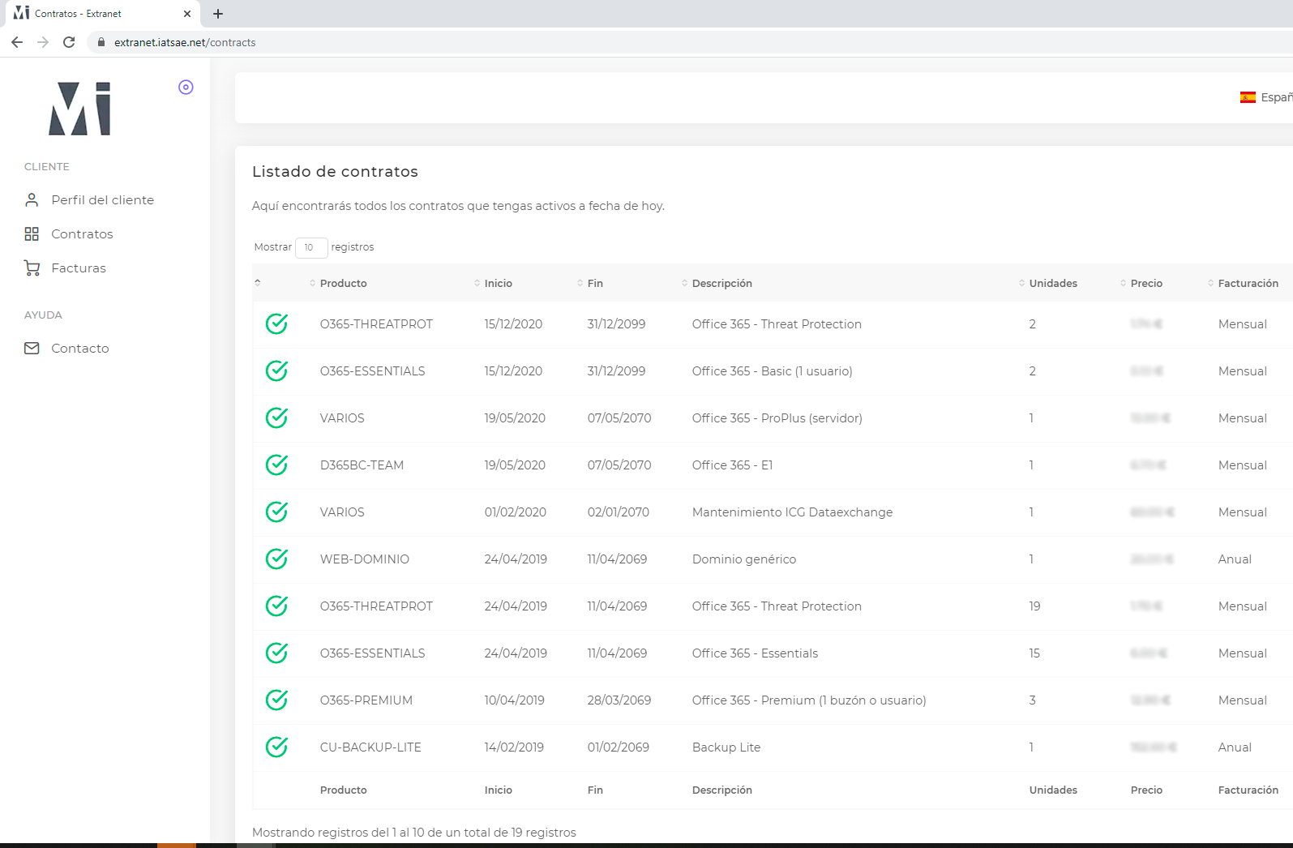Open Facturas from sidebar
The image size is (1293, 848).
79,268
